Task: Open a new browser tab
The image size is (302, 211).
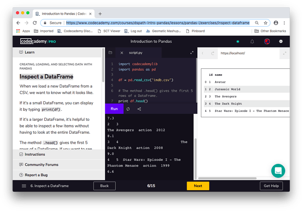Action: 100,14
